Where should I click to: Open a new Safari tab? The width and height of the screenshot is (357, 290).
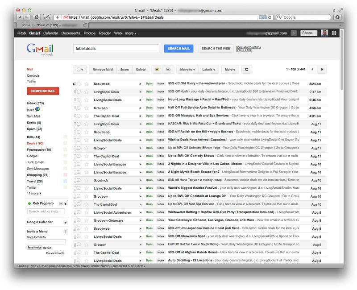tap(340, 25)
